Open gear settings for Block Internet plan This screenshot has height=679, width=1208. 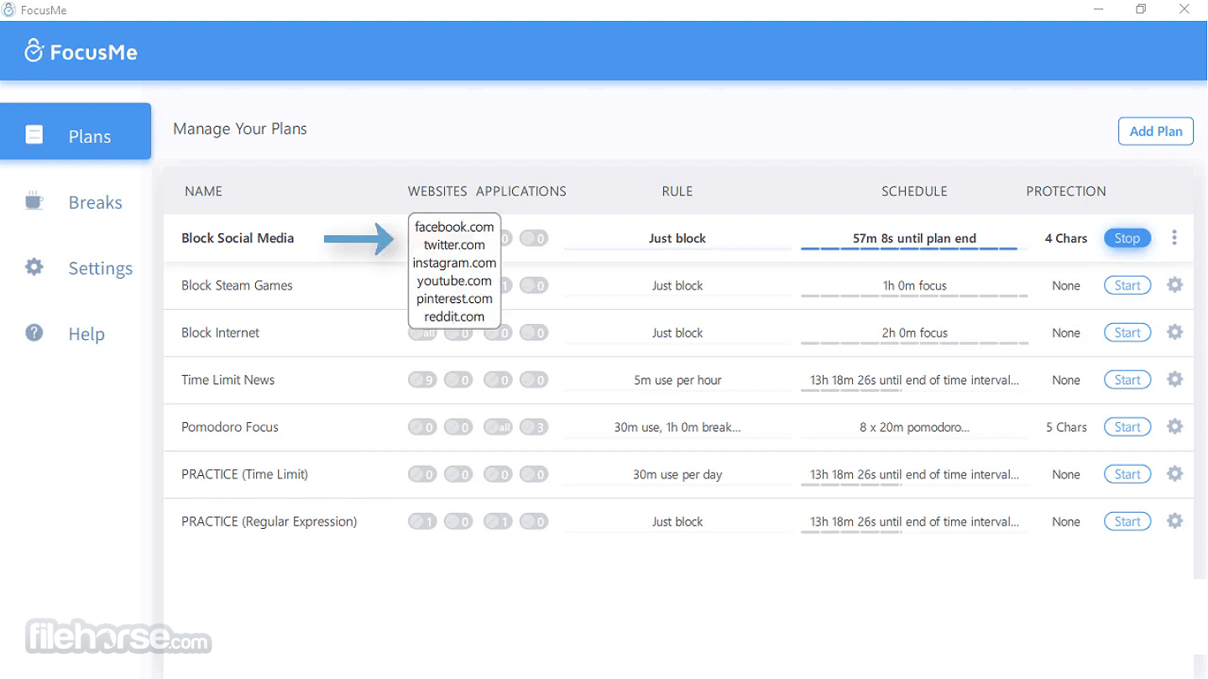1175,332
